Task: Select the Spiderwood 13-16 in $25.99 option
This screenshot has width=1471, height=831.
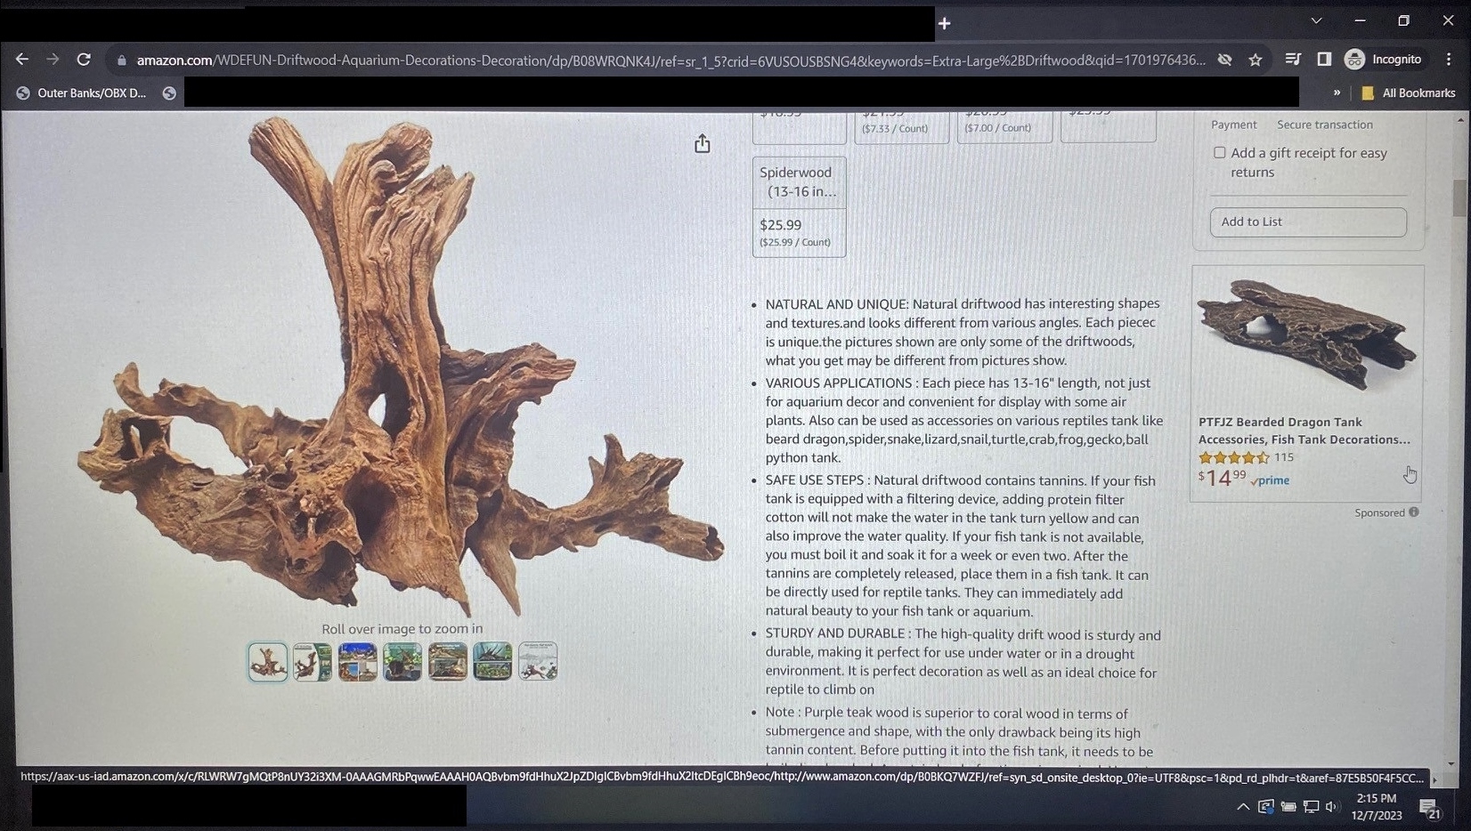Action: [799, 207]
